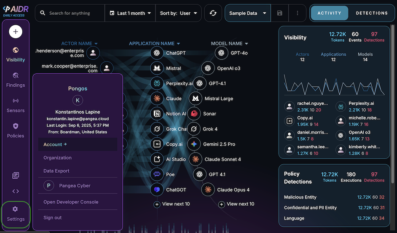Select the Notion AI application node icon
Image resolution: width=397 pixels, height=233 pixels.
tap(157, 114)
